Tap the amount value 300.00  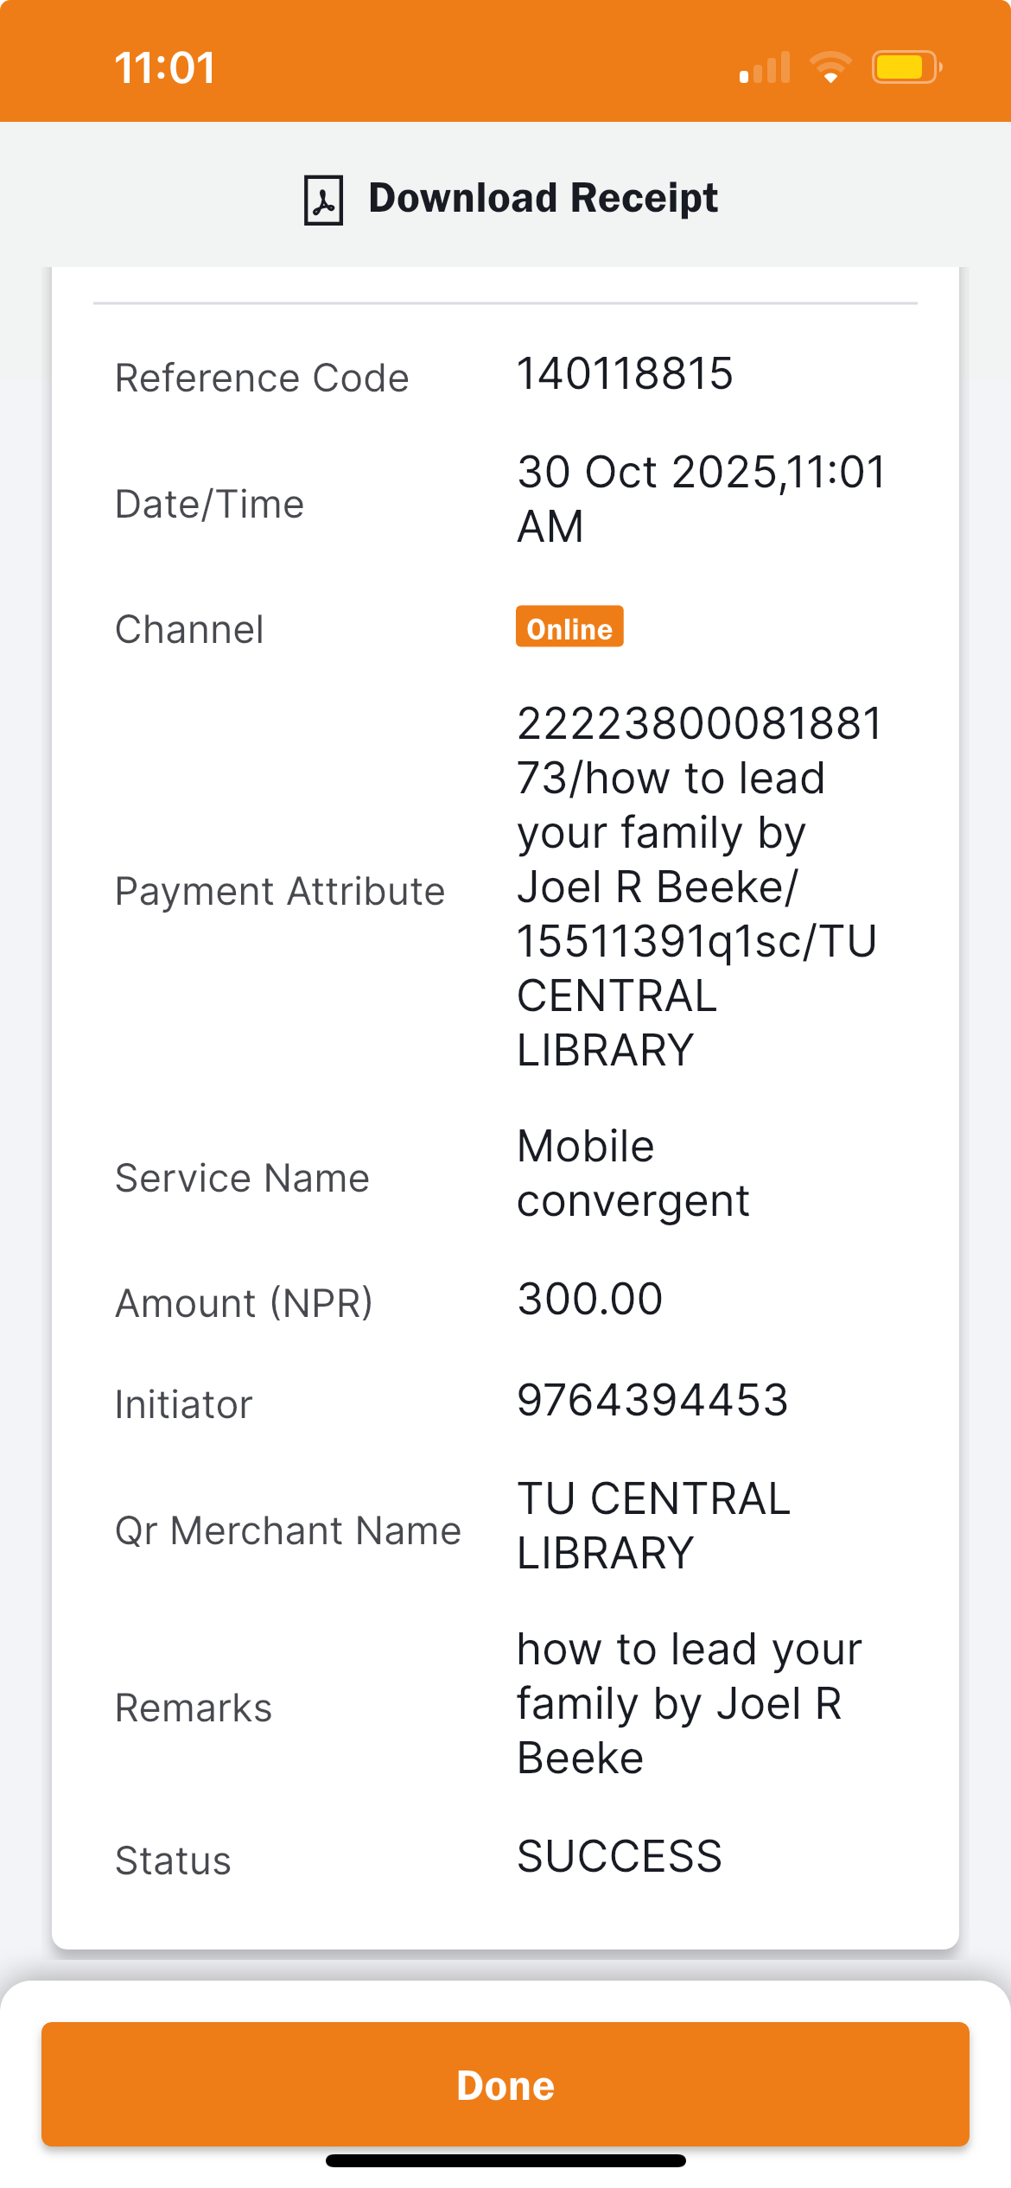[x=589, y=1299]
